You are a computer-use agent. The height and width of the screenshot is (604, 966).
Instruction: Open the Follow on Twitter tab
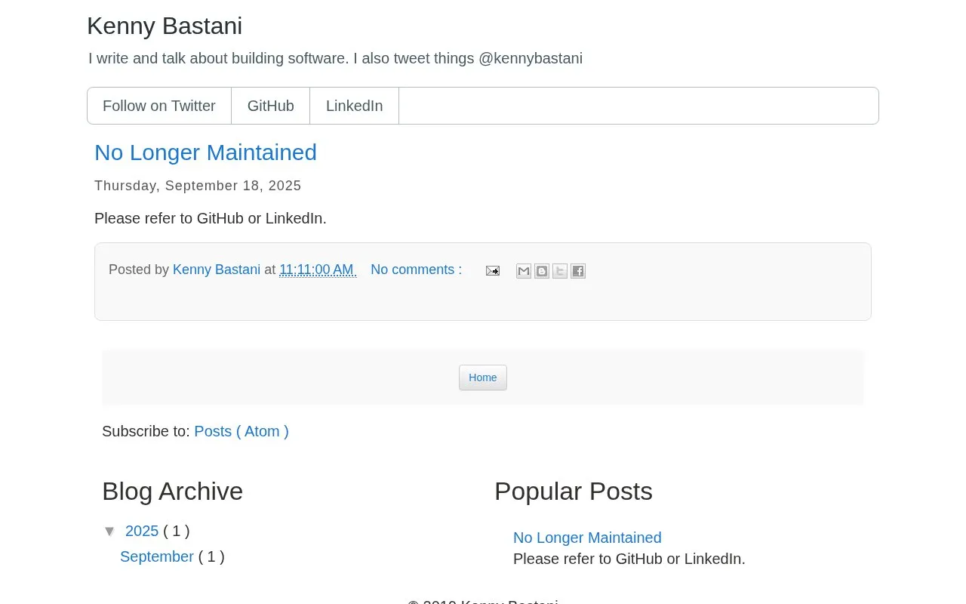(159, 106)
